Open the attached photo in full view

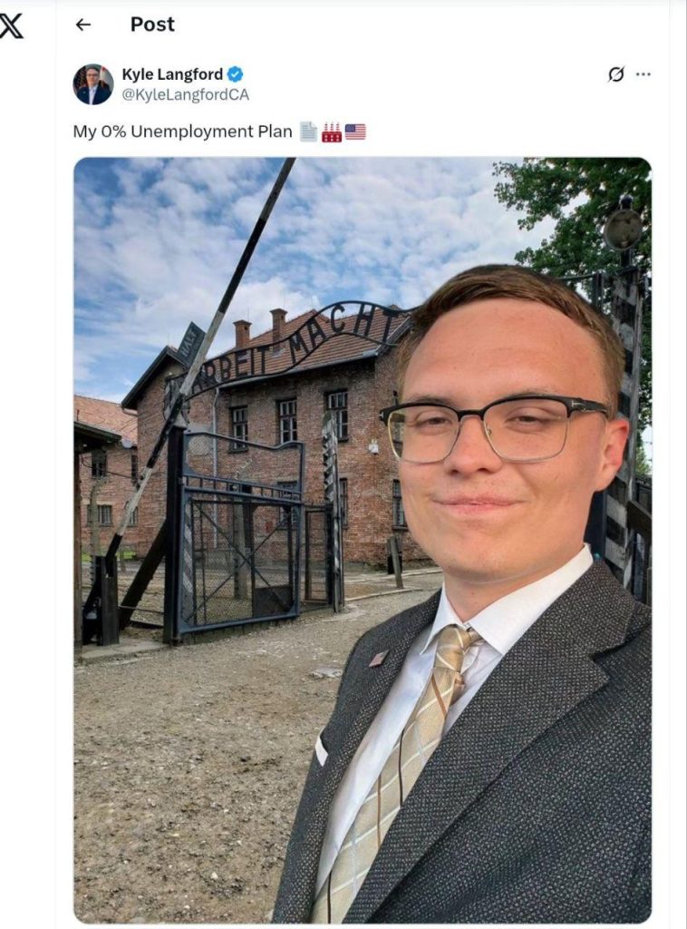[x=363, y=540]
